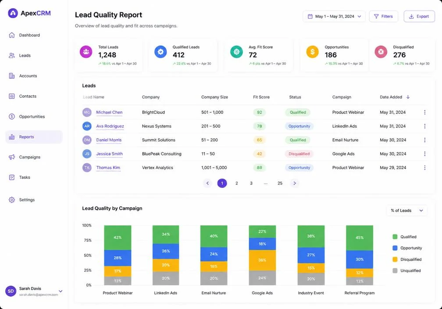This screenshot has height=309, width=442.
Task: Click Ava Rodriguez's AR avatar
Action: click(87, 126)
